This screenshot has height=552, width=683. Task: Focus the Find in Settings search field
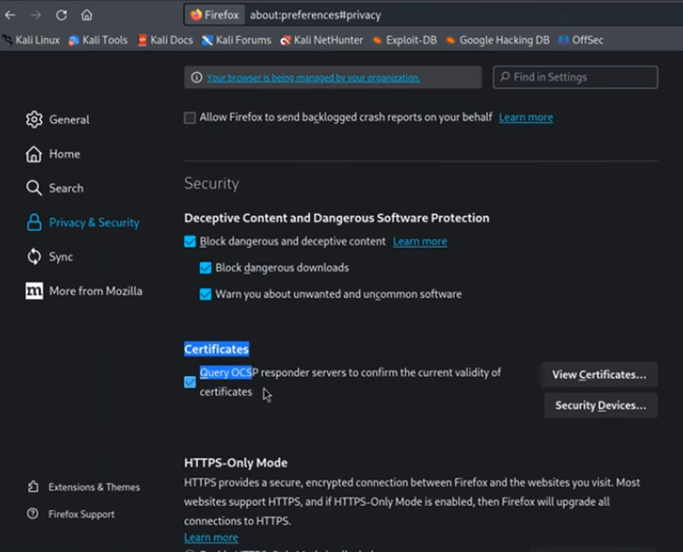pyautogui.click(x=575, y=77)
